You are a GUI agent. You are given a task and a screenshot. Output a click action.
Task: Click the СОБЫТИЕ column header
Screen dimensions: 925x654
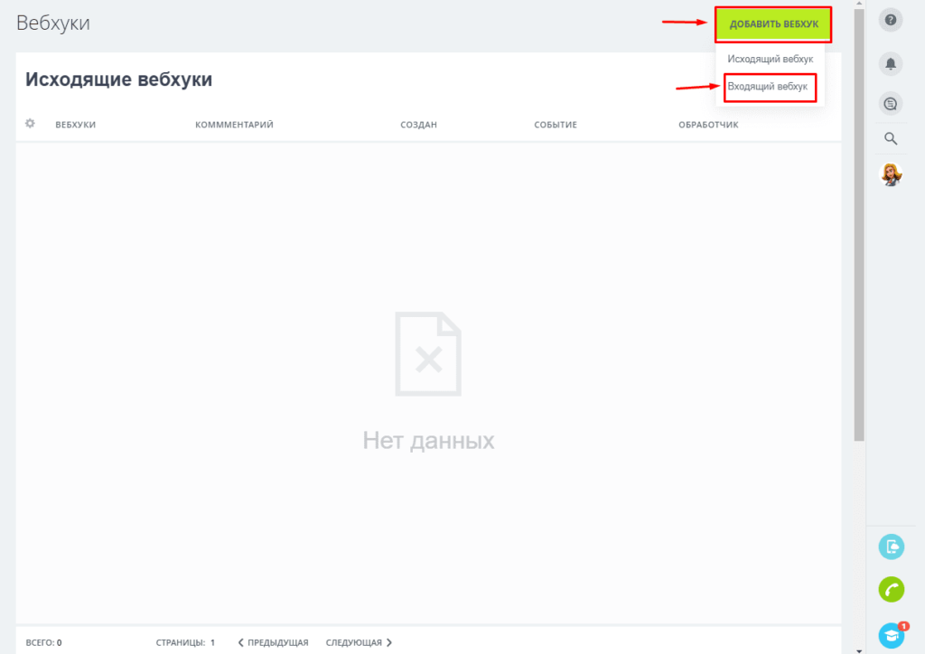pyautogui.click(x=556, y=124)
